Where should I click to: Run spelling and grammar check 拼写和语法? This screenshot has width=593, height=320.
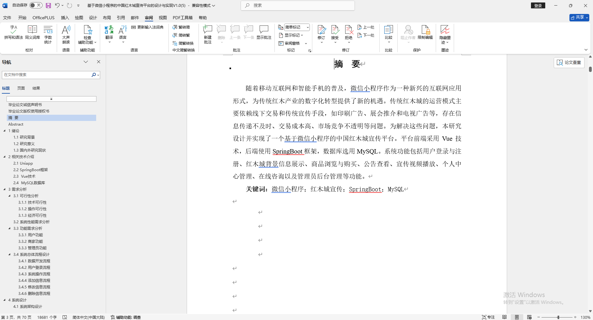click(x=13, y=33)
